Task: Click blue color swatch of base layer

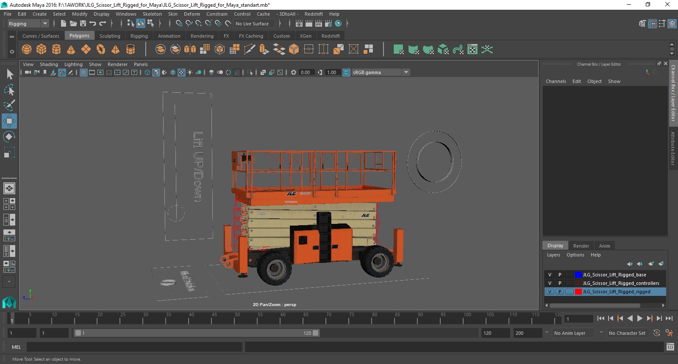Action: [578, 275]
